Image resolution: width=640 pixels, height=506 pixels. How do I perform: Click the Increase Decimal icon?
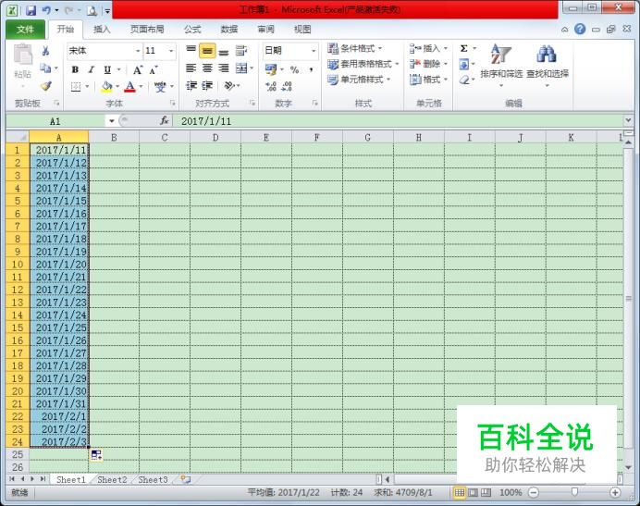271,86
